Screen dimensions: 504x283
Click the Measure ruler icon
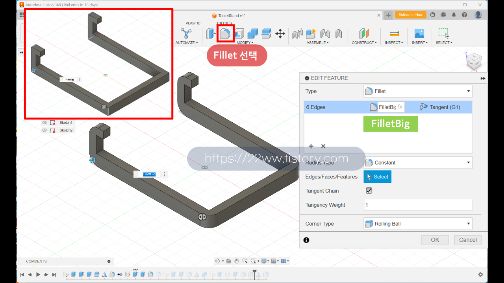tap(394, 34)
